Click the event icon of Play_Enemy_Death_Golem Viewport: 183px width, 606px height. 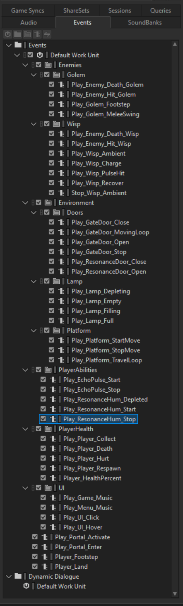pyautogui.click(x=61, y=85)
